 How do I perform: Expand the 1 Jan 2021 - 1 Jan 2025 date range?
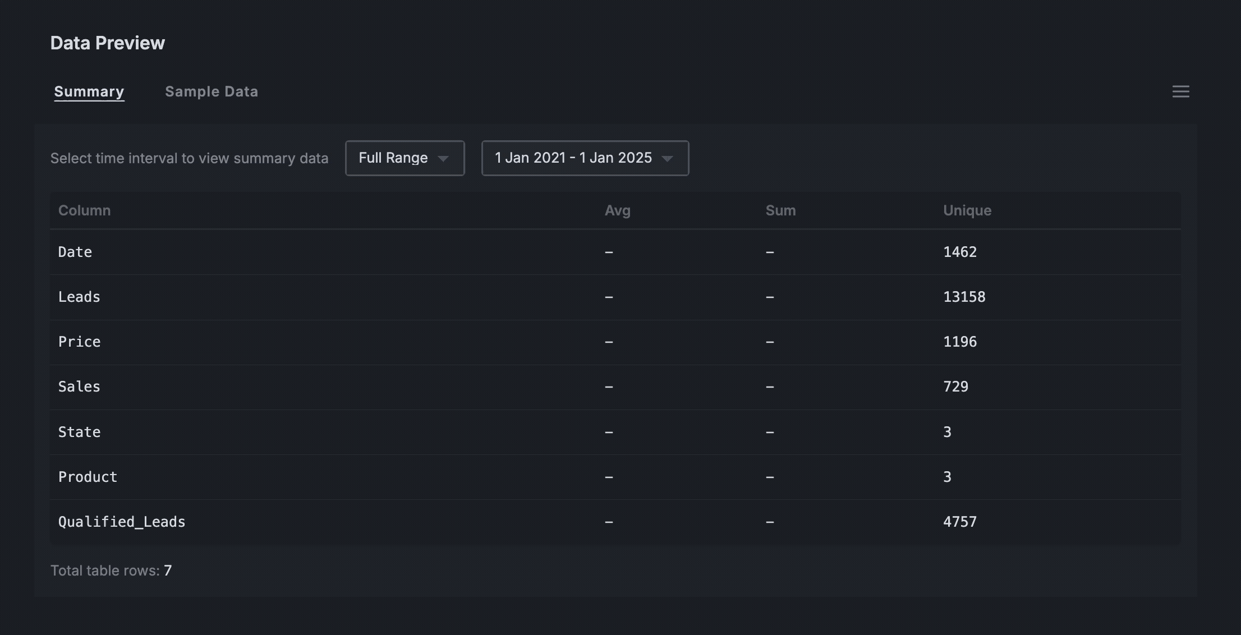pos(585,158)
